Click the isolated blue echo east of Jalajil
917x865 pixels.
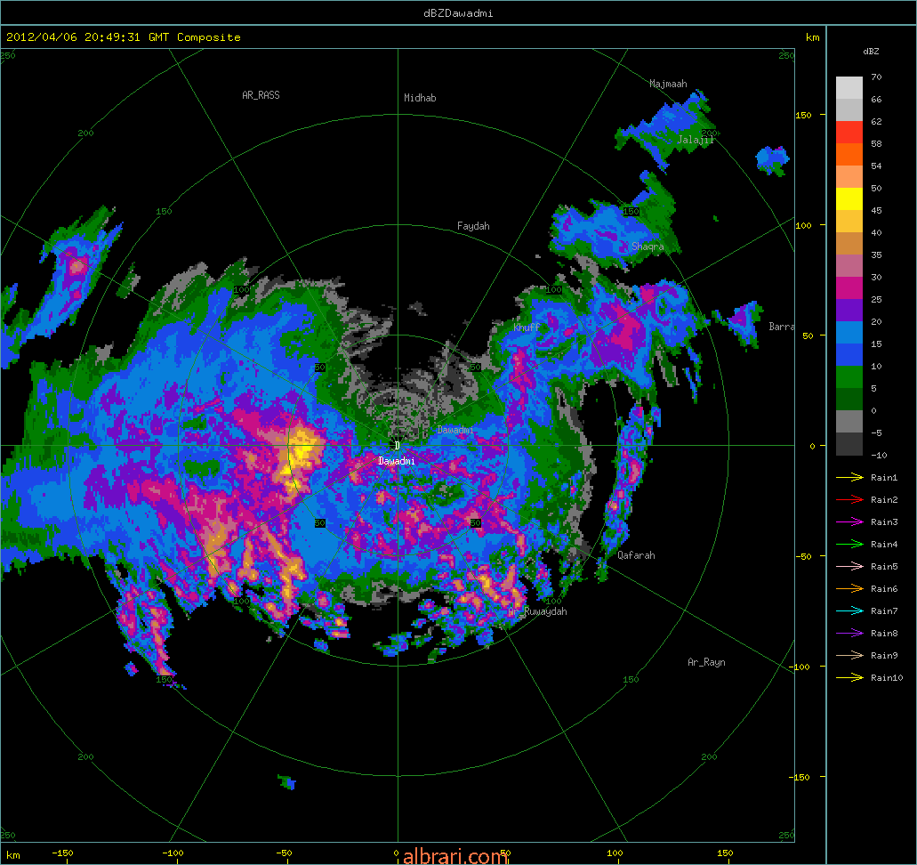click(773, 160)
